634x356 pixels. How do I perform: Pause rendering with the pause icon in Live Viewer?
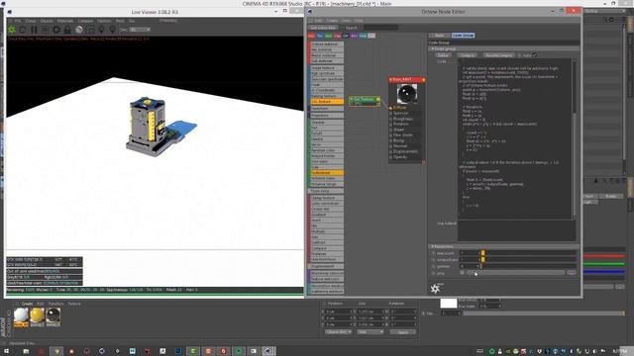pyautogui.click(x=34, y=30)
